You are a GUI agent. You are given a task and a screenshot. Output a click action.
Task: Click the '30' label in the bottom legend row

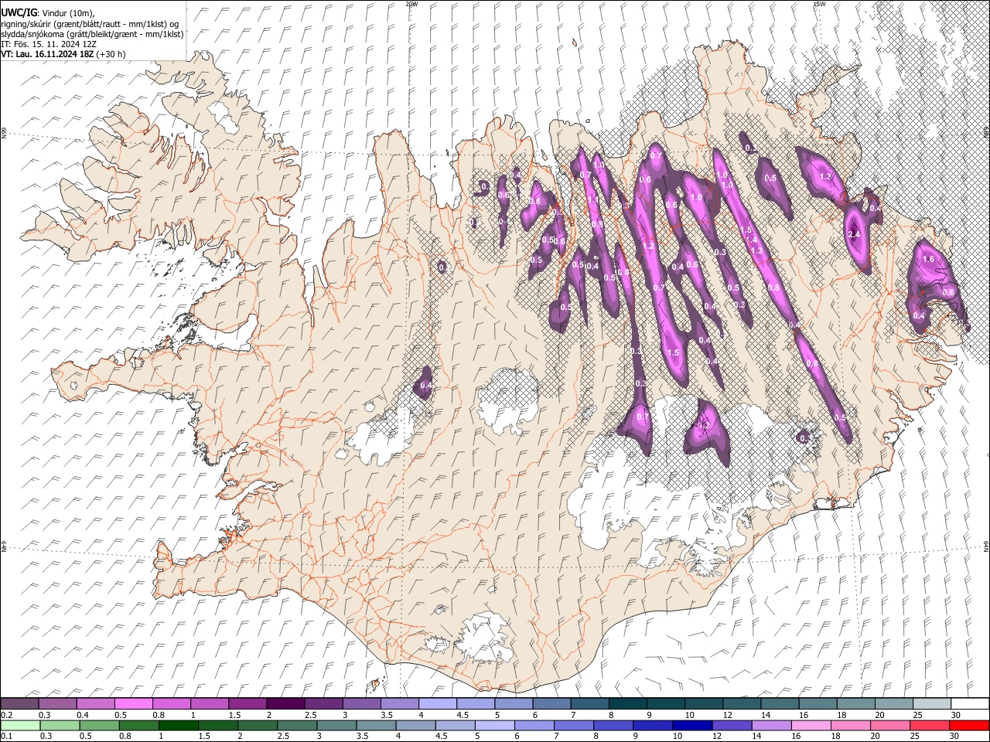[x=954, y=737]
